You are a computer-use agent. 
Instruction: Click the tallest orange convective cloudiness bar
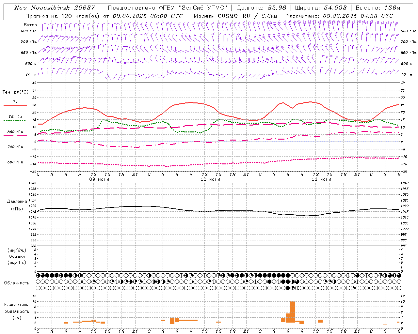pos(292,312)
